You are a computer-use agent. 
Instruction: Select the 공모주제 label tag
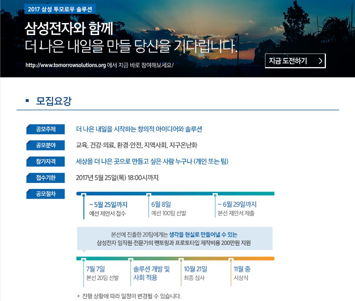[x=45, y=129]
